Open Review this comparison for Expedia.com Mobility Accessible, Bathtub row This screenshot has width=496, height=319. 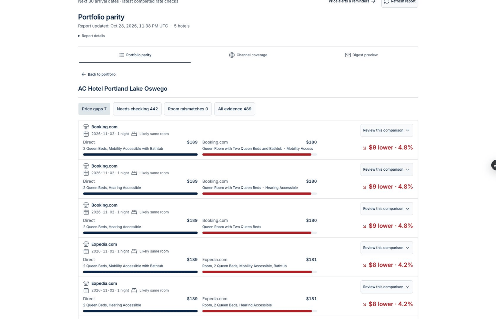pyautogui.click(x=387, y=248)
